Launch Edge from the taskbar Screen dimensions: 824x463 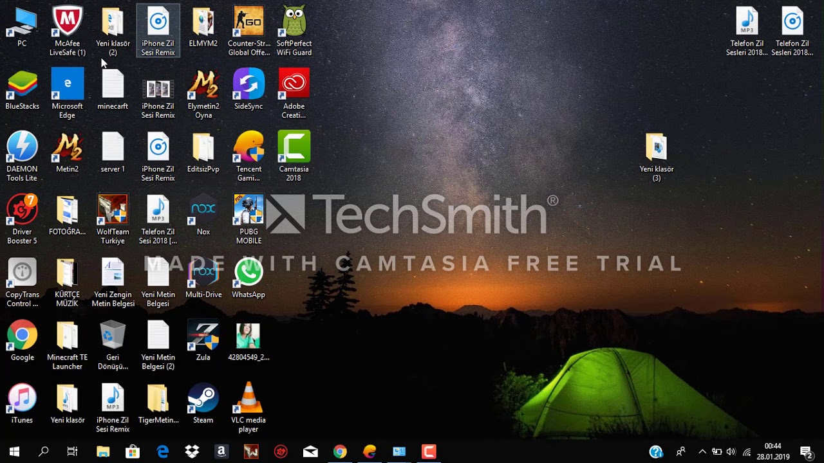coord(162,452)
